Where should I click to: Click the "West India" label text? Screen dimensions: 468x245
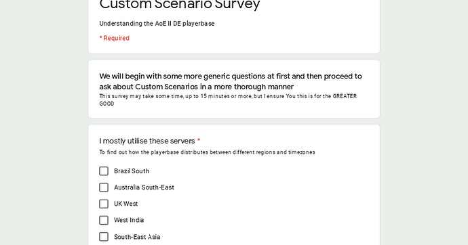pos(129,220)
